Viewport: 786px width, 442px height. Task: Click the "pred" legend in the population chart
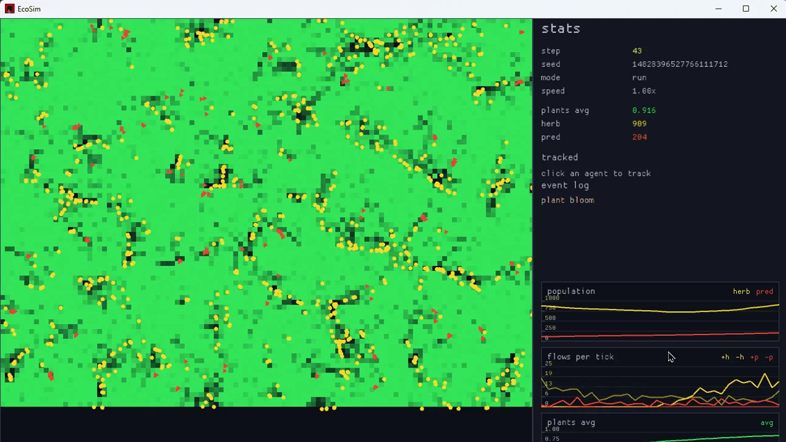click(x=765, y=292)
